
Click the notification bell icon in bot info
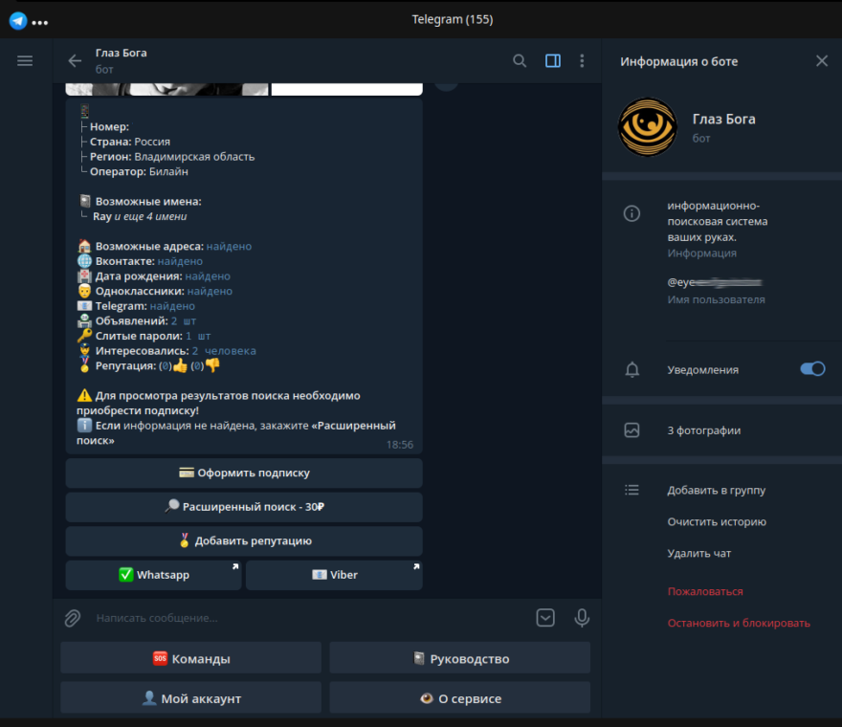pyautogui.click(x=631, y=369)
